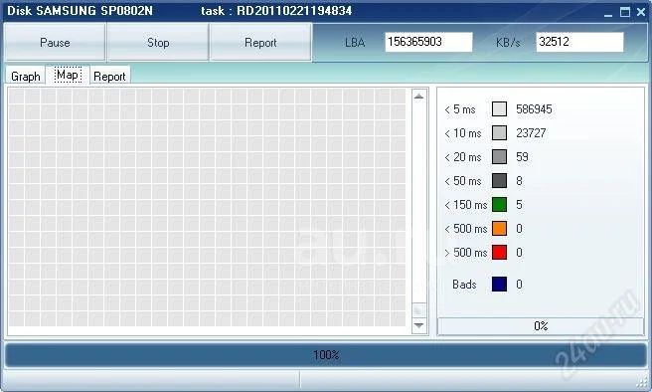Click the map scrollbar down arrow
652x392 pixels.
(x=419, y=325)
